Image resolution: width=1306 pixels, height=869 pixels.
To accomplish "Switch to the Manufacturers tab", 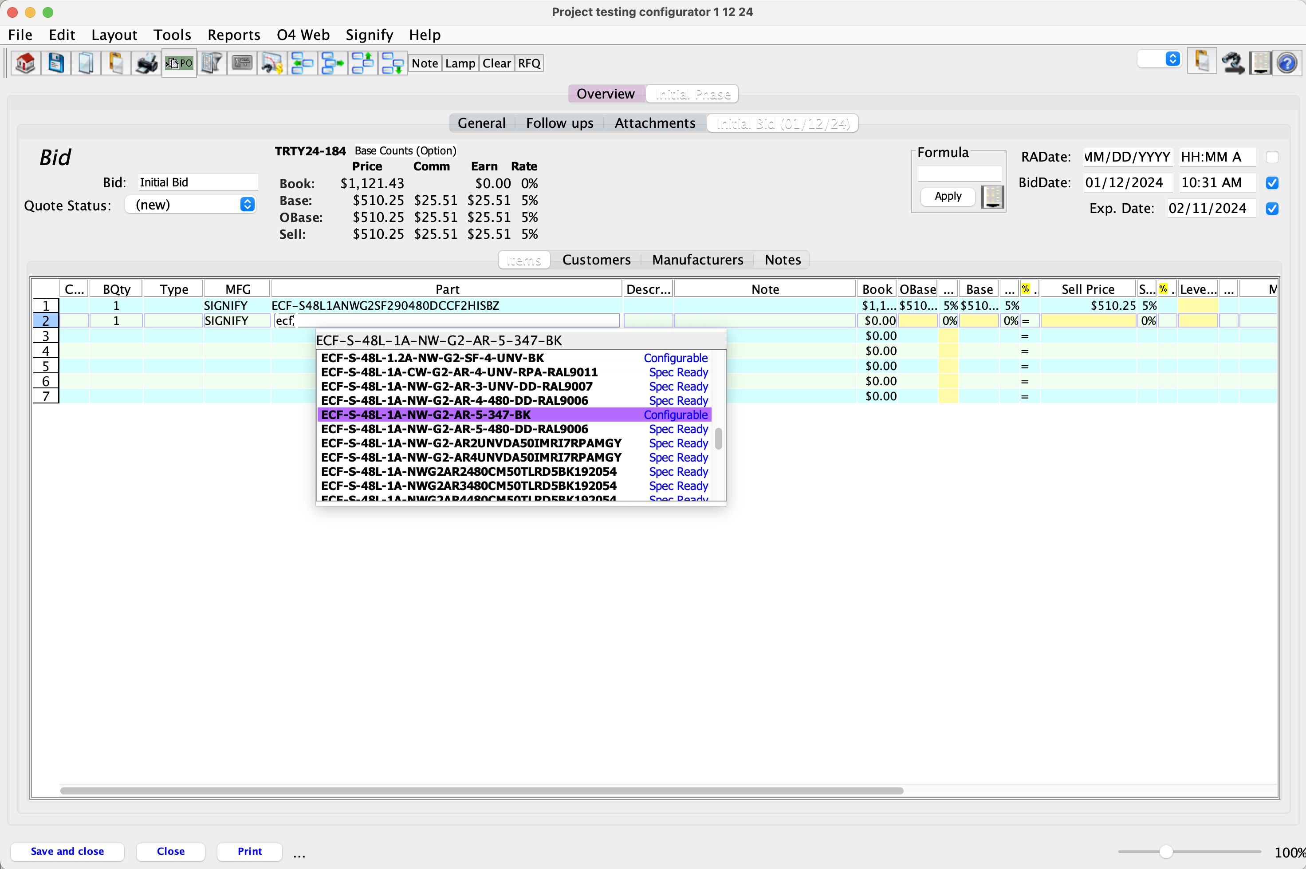I will pos(697,260).
